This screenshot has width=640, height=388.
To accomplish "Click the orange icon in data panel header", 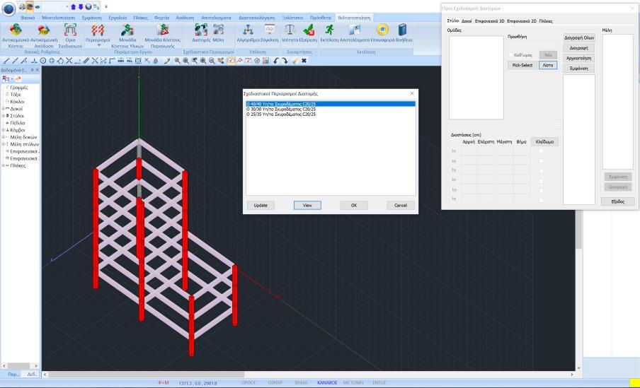I will 18,78.
